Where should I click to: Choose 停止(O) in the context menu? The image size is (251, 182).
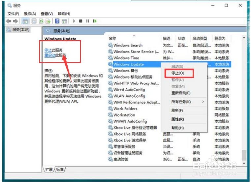(178, 73)
